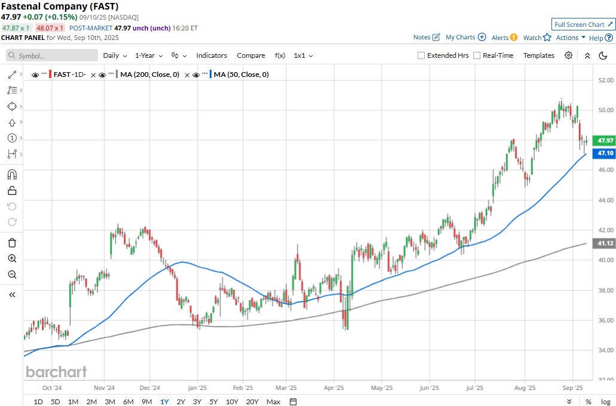Open My Charts link
Viewport: 616px width, 406px height.
pyautogui.click(x=465, y=37)
